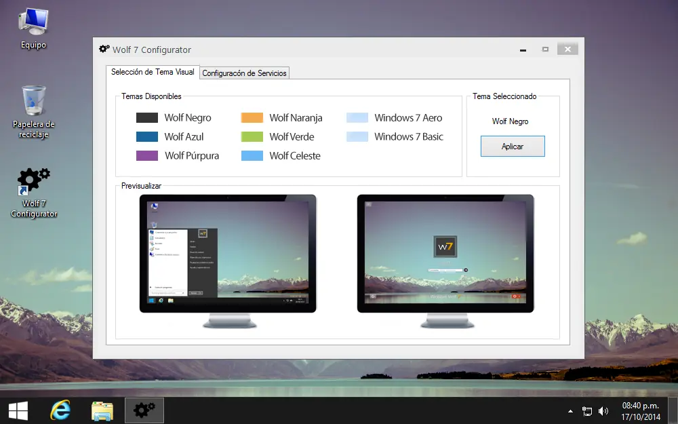Select the Wolf 7 Configurator desktop shortcut
The height and width of the screenshot is (424, 678).
pyautogui.click(x=34, y=193)
